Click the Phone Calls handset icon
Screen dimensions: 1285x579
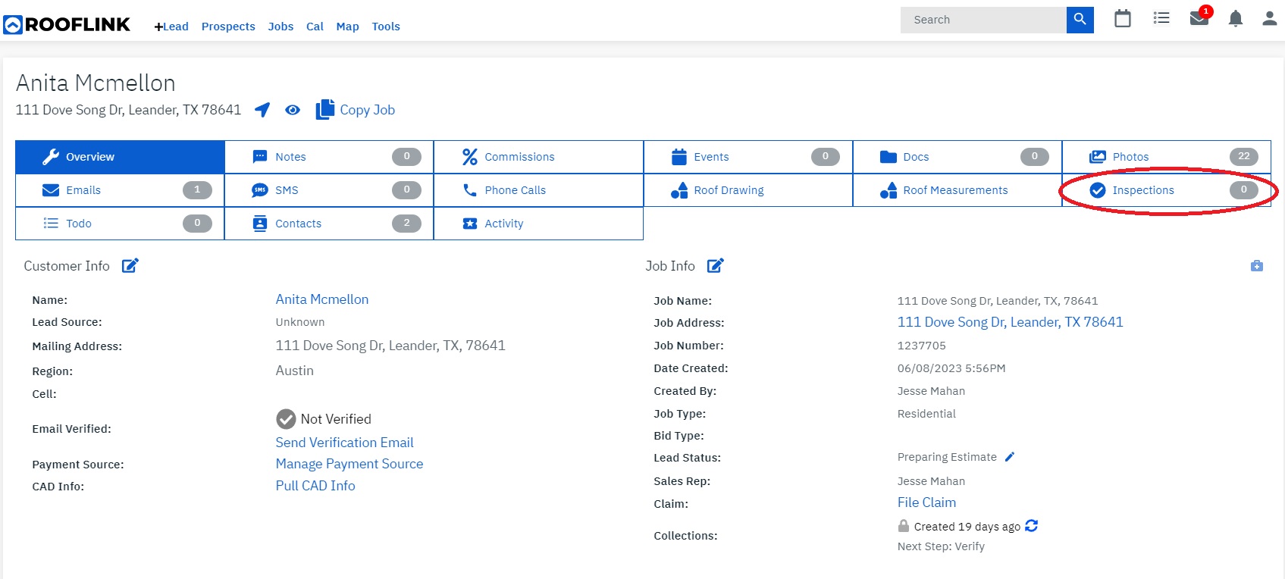470,190
